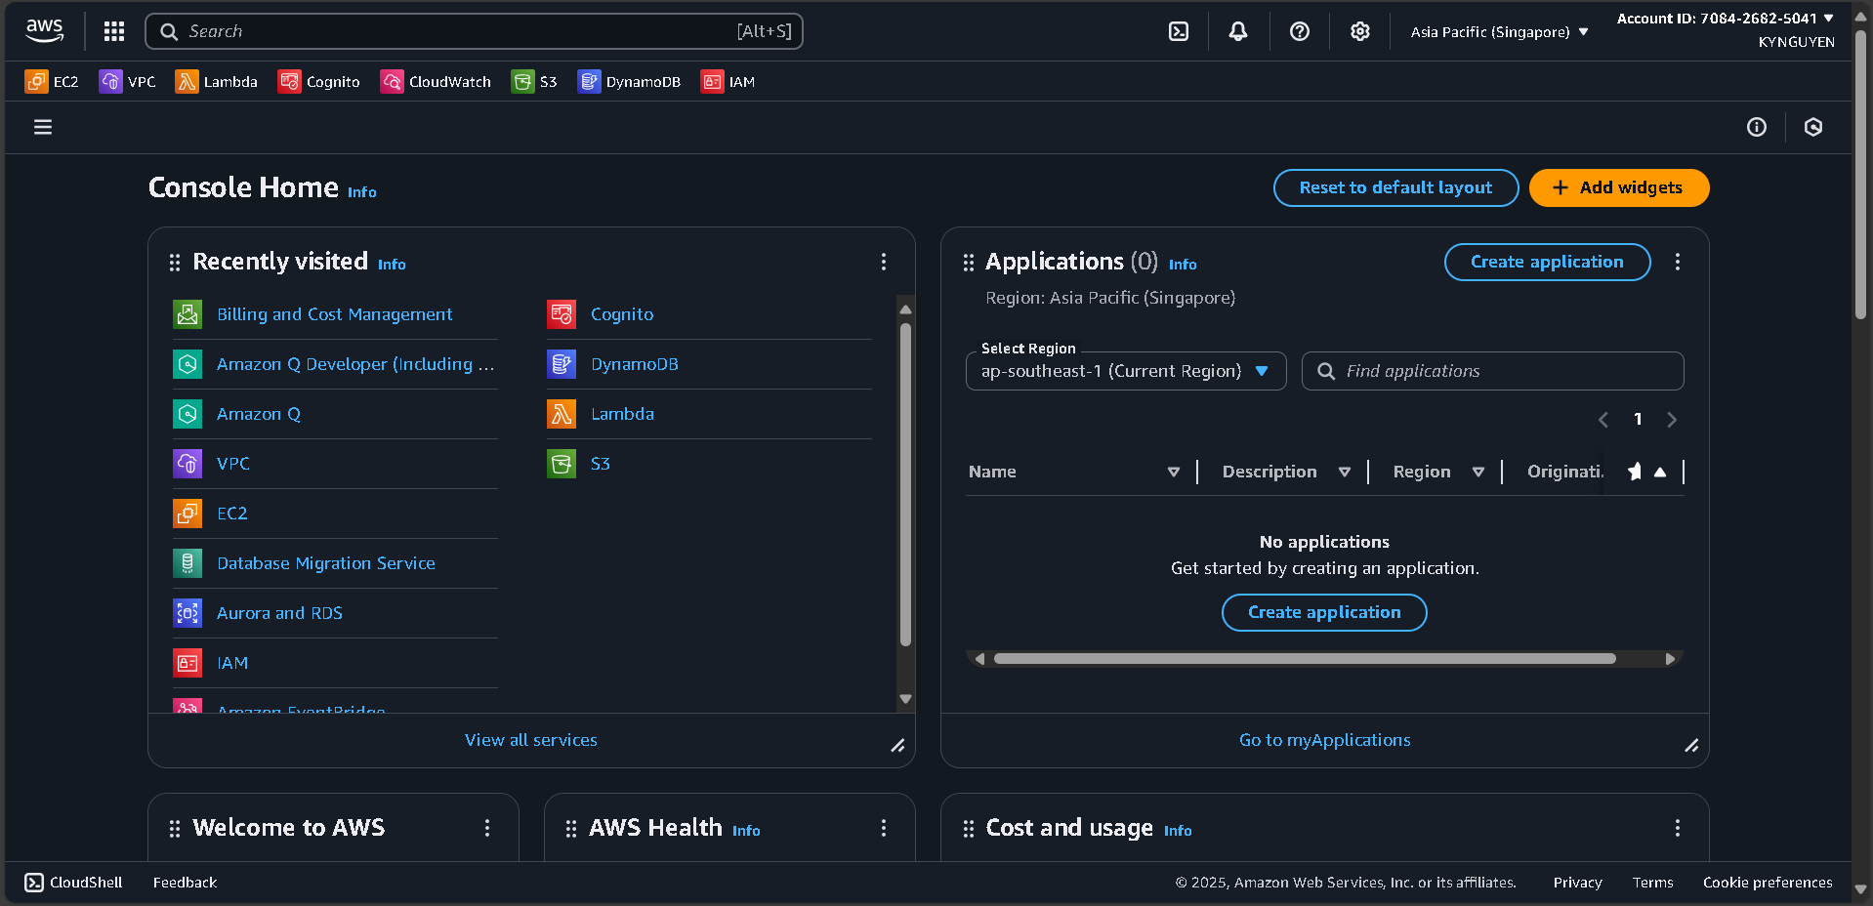Open the DynamoDB favorites shortcut
This screenshot has width=1873, height=906.
tap(629, 81)
